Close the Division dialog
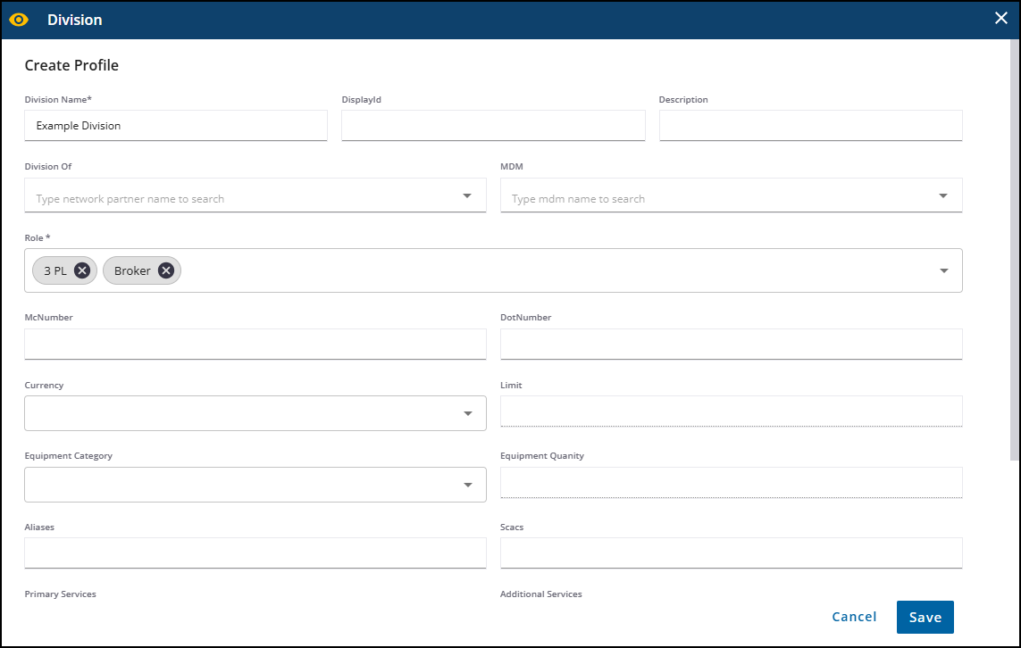The width and height of the screenshot is (1021, 648). coord(1000,17)
